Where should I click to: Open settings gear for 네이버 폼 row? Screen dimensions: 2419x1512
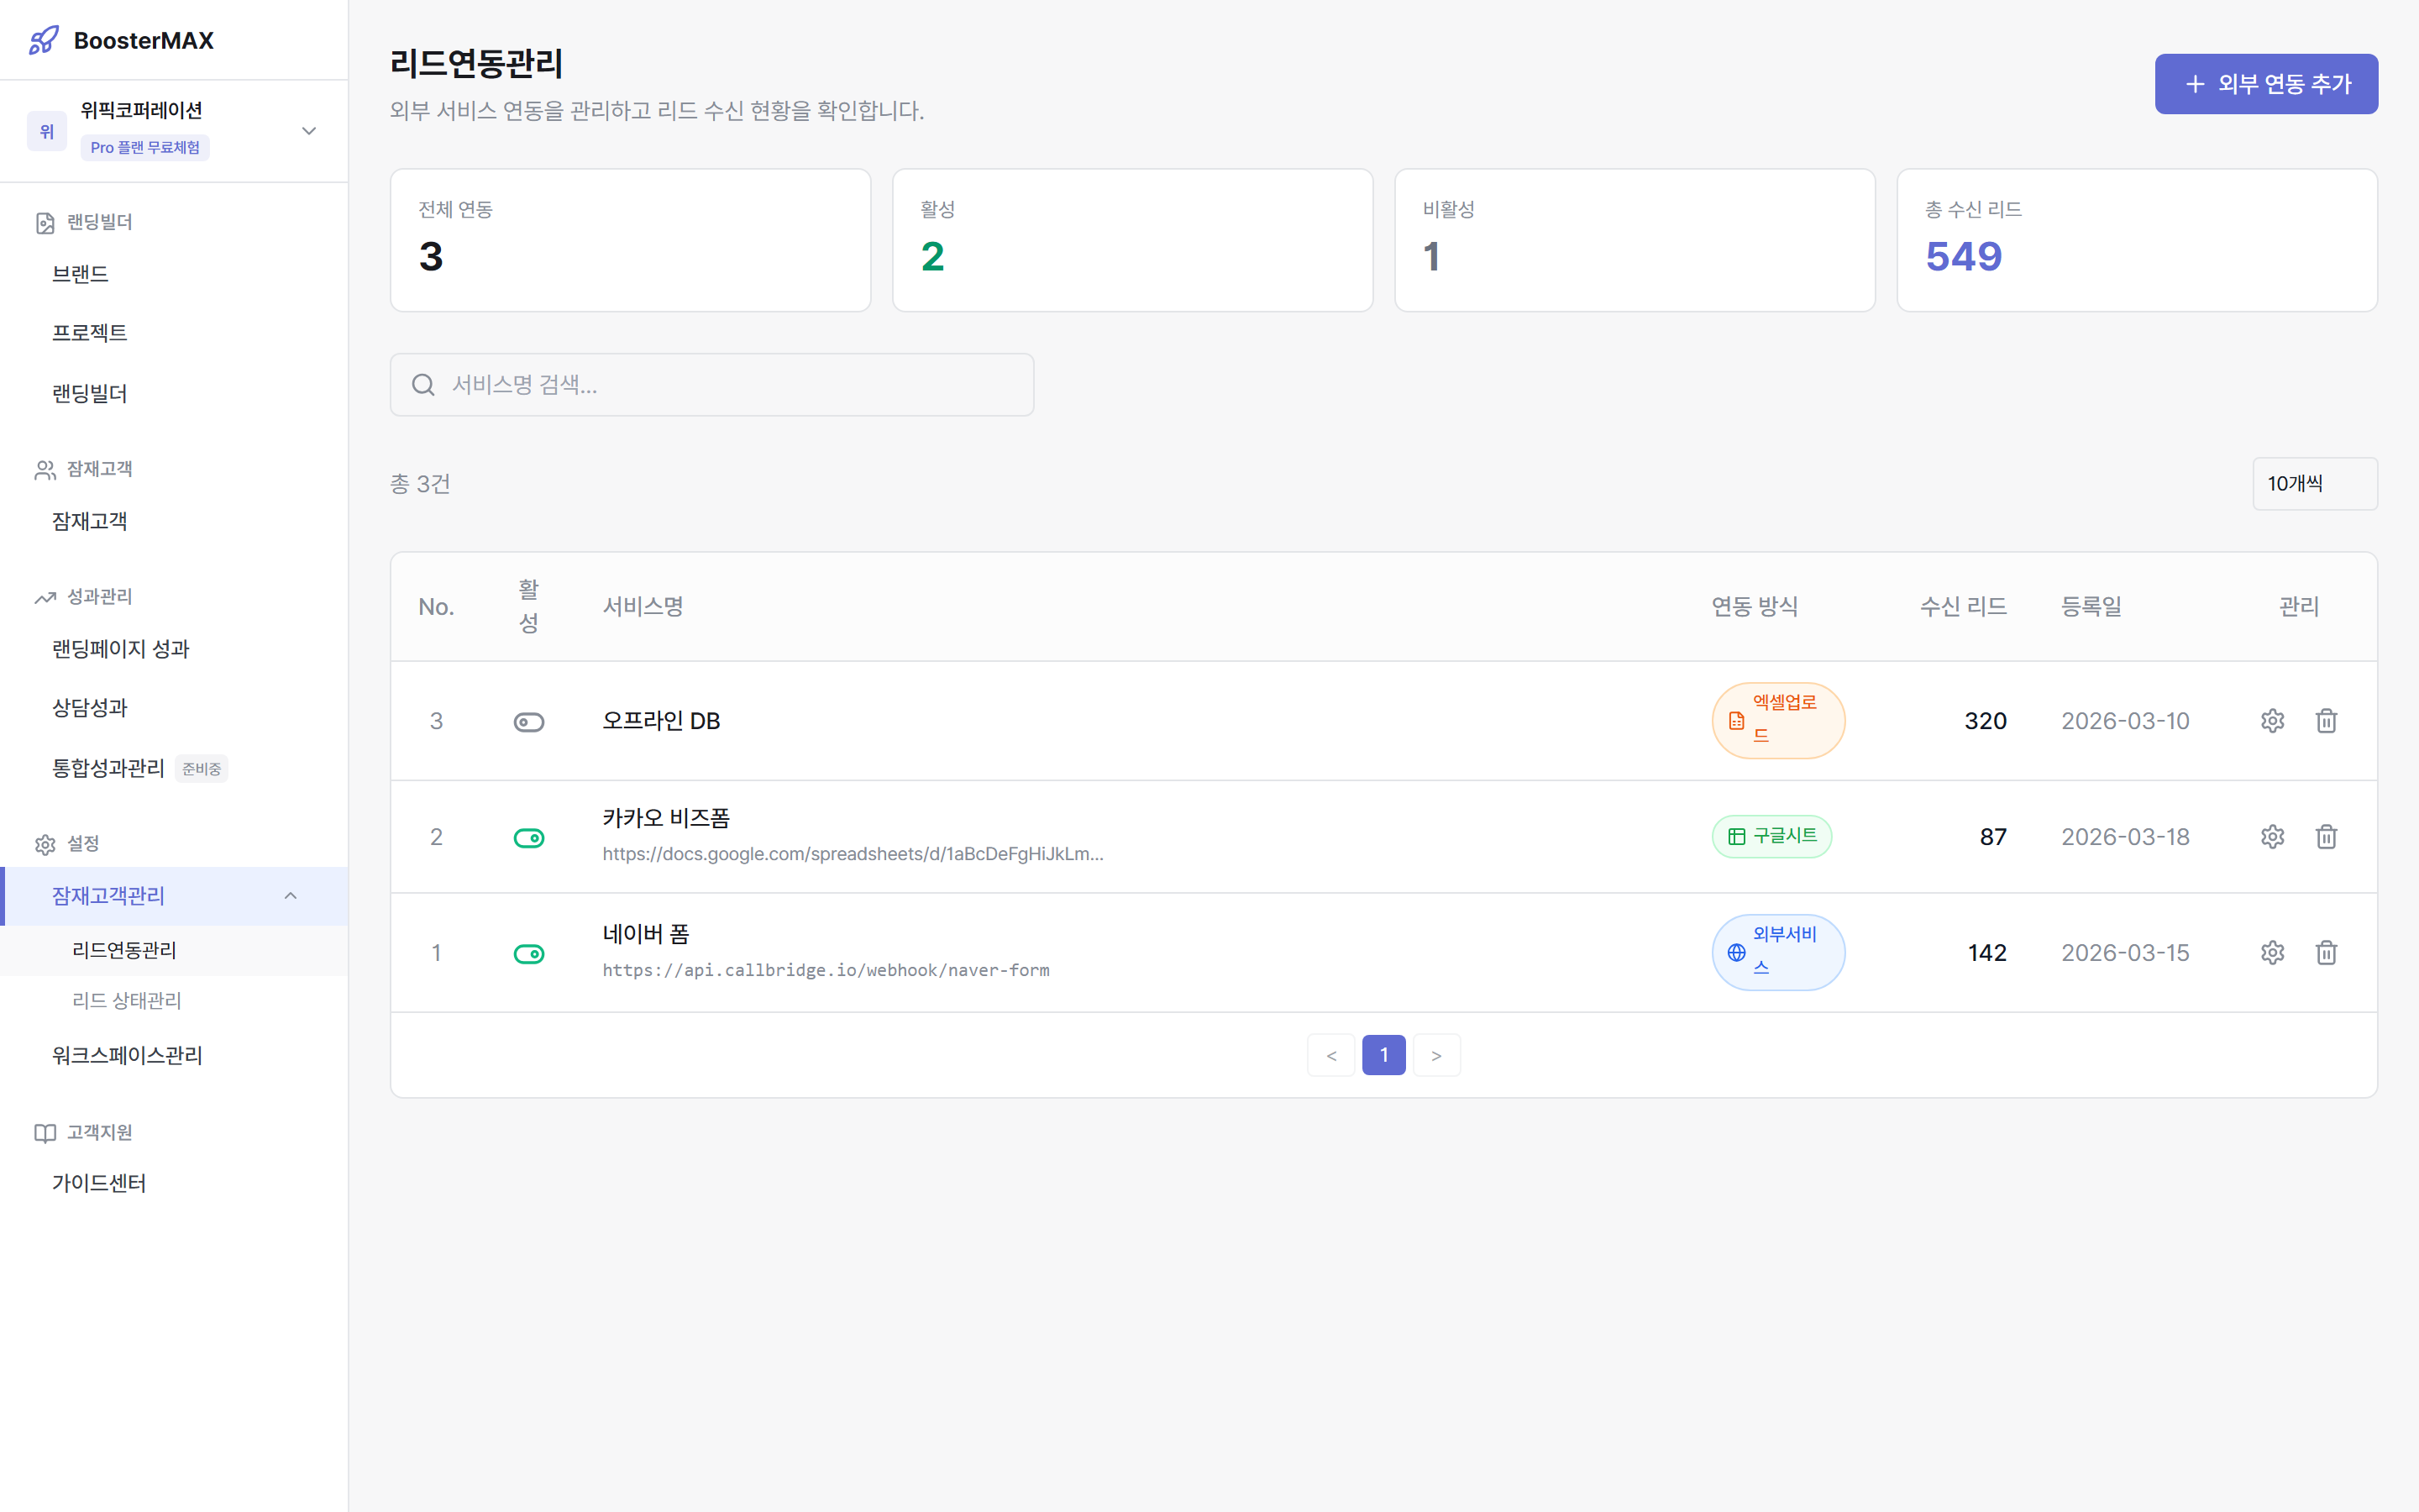click(x=2272, y=953)
